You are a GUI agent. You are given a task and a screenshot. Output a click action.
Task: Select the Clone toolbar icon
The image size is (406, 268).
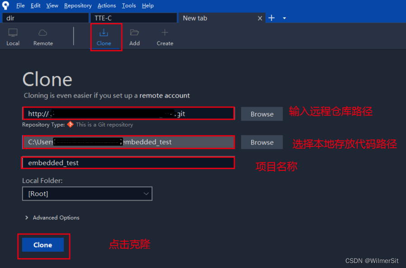[x=104, y=37]
